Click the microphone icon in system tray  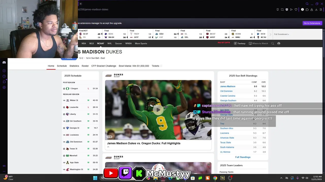pos(297,178)
